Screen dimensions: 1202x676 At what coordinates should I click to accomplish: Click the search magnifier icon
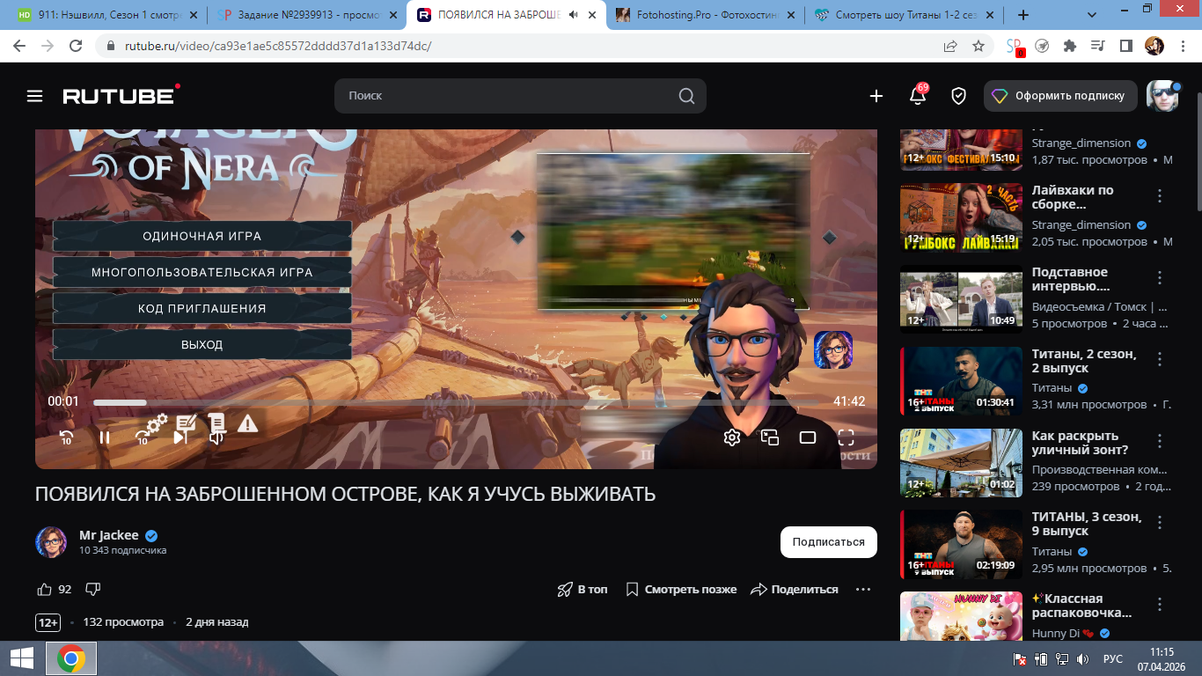(x=686, y=96)
